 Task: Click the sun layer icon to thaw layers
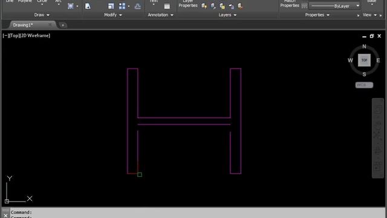click(222, 6)
